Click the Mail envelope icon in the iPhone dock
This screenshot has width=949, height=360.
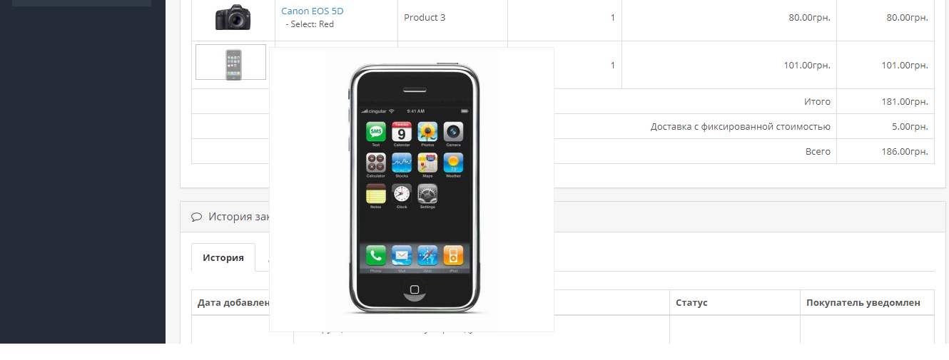point(402,255)
